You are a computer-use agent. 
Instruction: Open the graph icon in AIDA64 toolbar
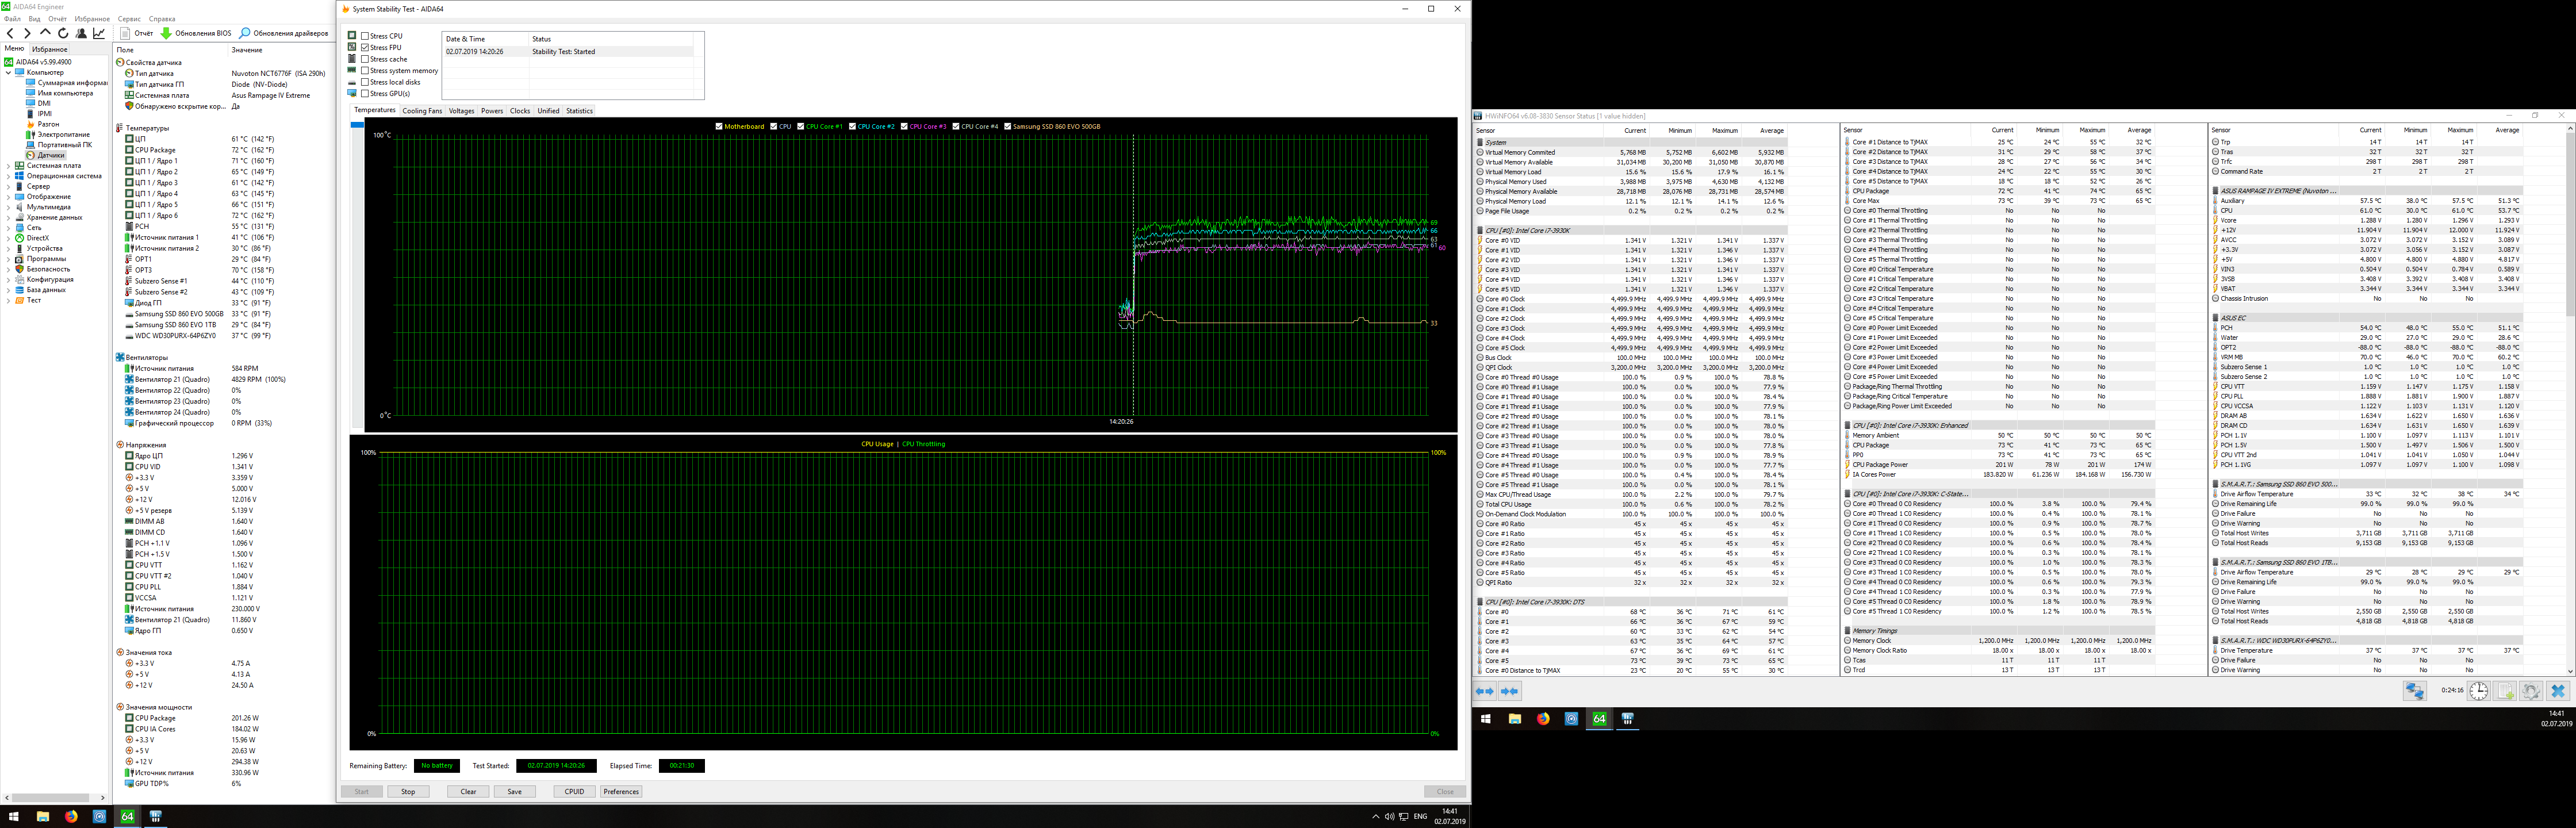point(99,33)
